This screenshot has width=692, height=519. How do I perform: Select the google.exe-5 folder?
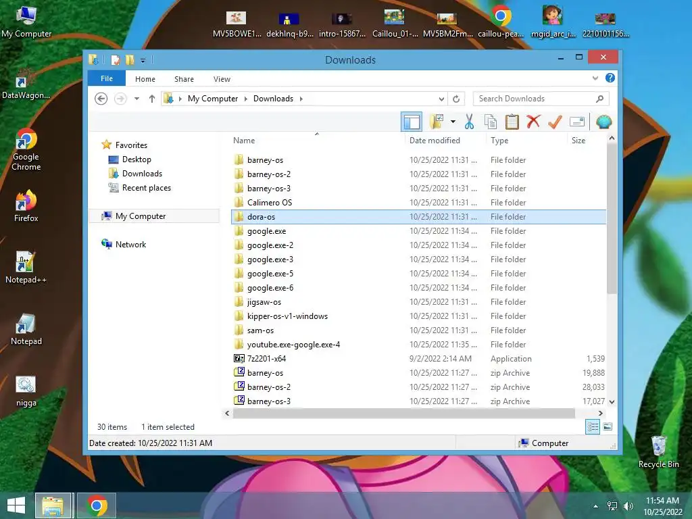pyautogui.click(x=418, y=274)
